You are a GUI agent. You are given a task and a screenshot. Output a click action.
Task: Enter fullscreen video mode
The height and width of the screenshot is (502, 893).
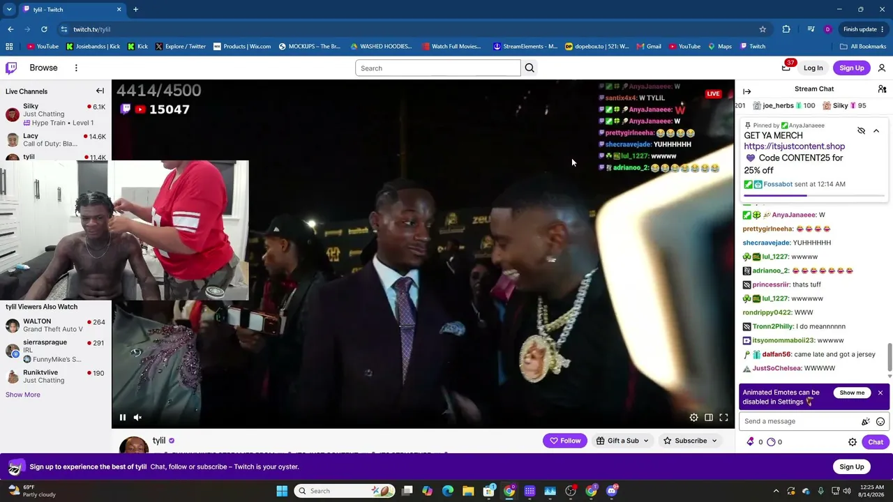pyautogui.click(x=723, y=418)
